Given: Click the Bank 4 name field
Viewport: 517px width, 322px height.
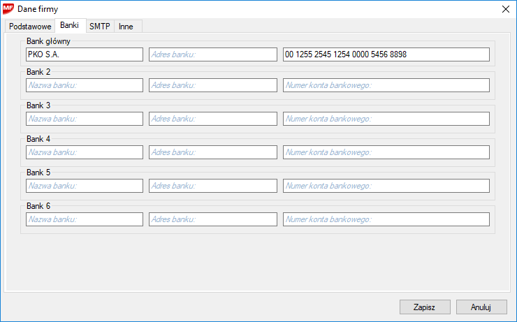Looking at the screenshot, I should coord(84,152).
